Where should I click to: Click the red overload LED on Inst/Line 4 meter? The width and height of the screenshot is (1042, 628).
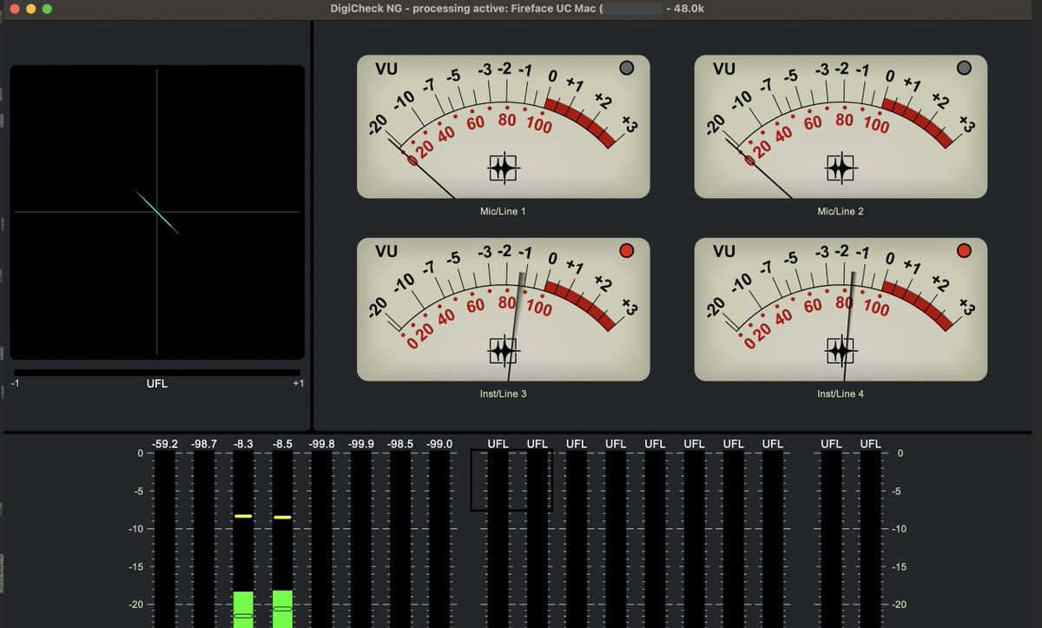click(x=963, y=251)
